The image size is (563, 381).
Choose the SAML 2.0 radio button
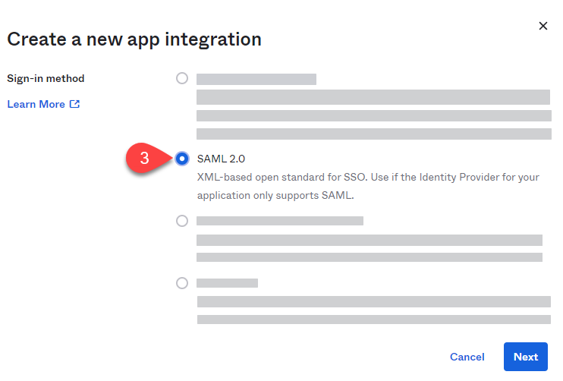tap(182, 159)
